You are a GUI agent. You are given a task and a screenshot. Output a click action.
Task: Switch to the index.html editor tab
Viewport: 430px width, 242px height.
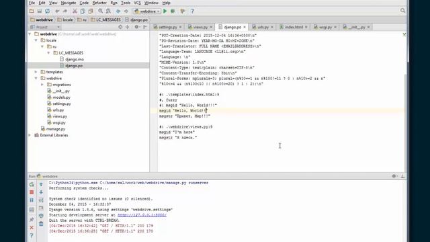click(294, 27)
